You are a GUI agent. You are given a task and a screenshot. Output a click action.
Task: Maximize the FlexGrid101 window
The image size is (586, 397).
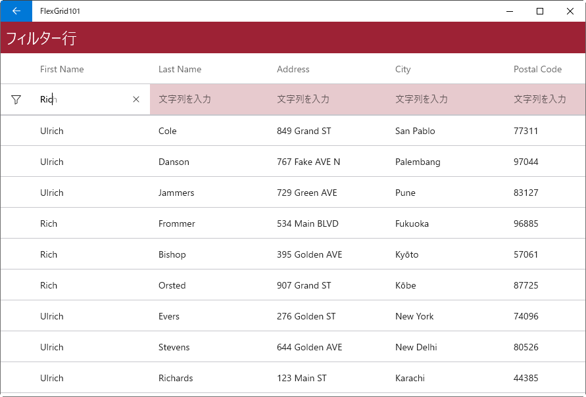tap(540, 11)
